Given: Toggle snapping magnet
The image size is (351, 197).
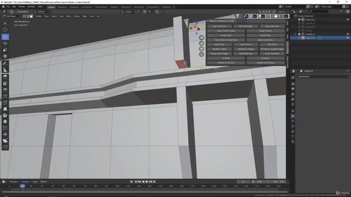Looking at the screenshot, I should coord(145,11).
